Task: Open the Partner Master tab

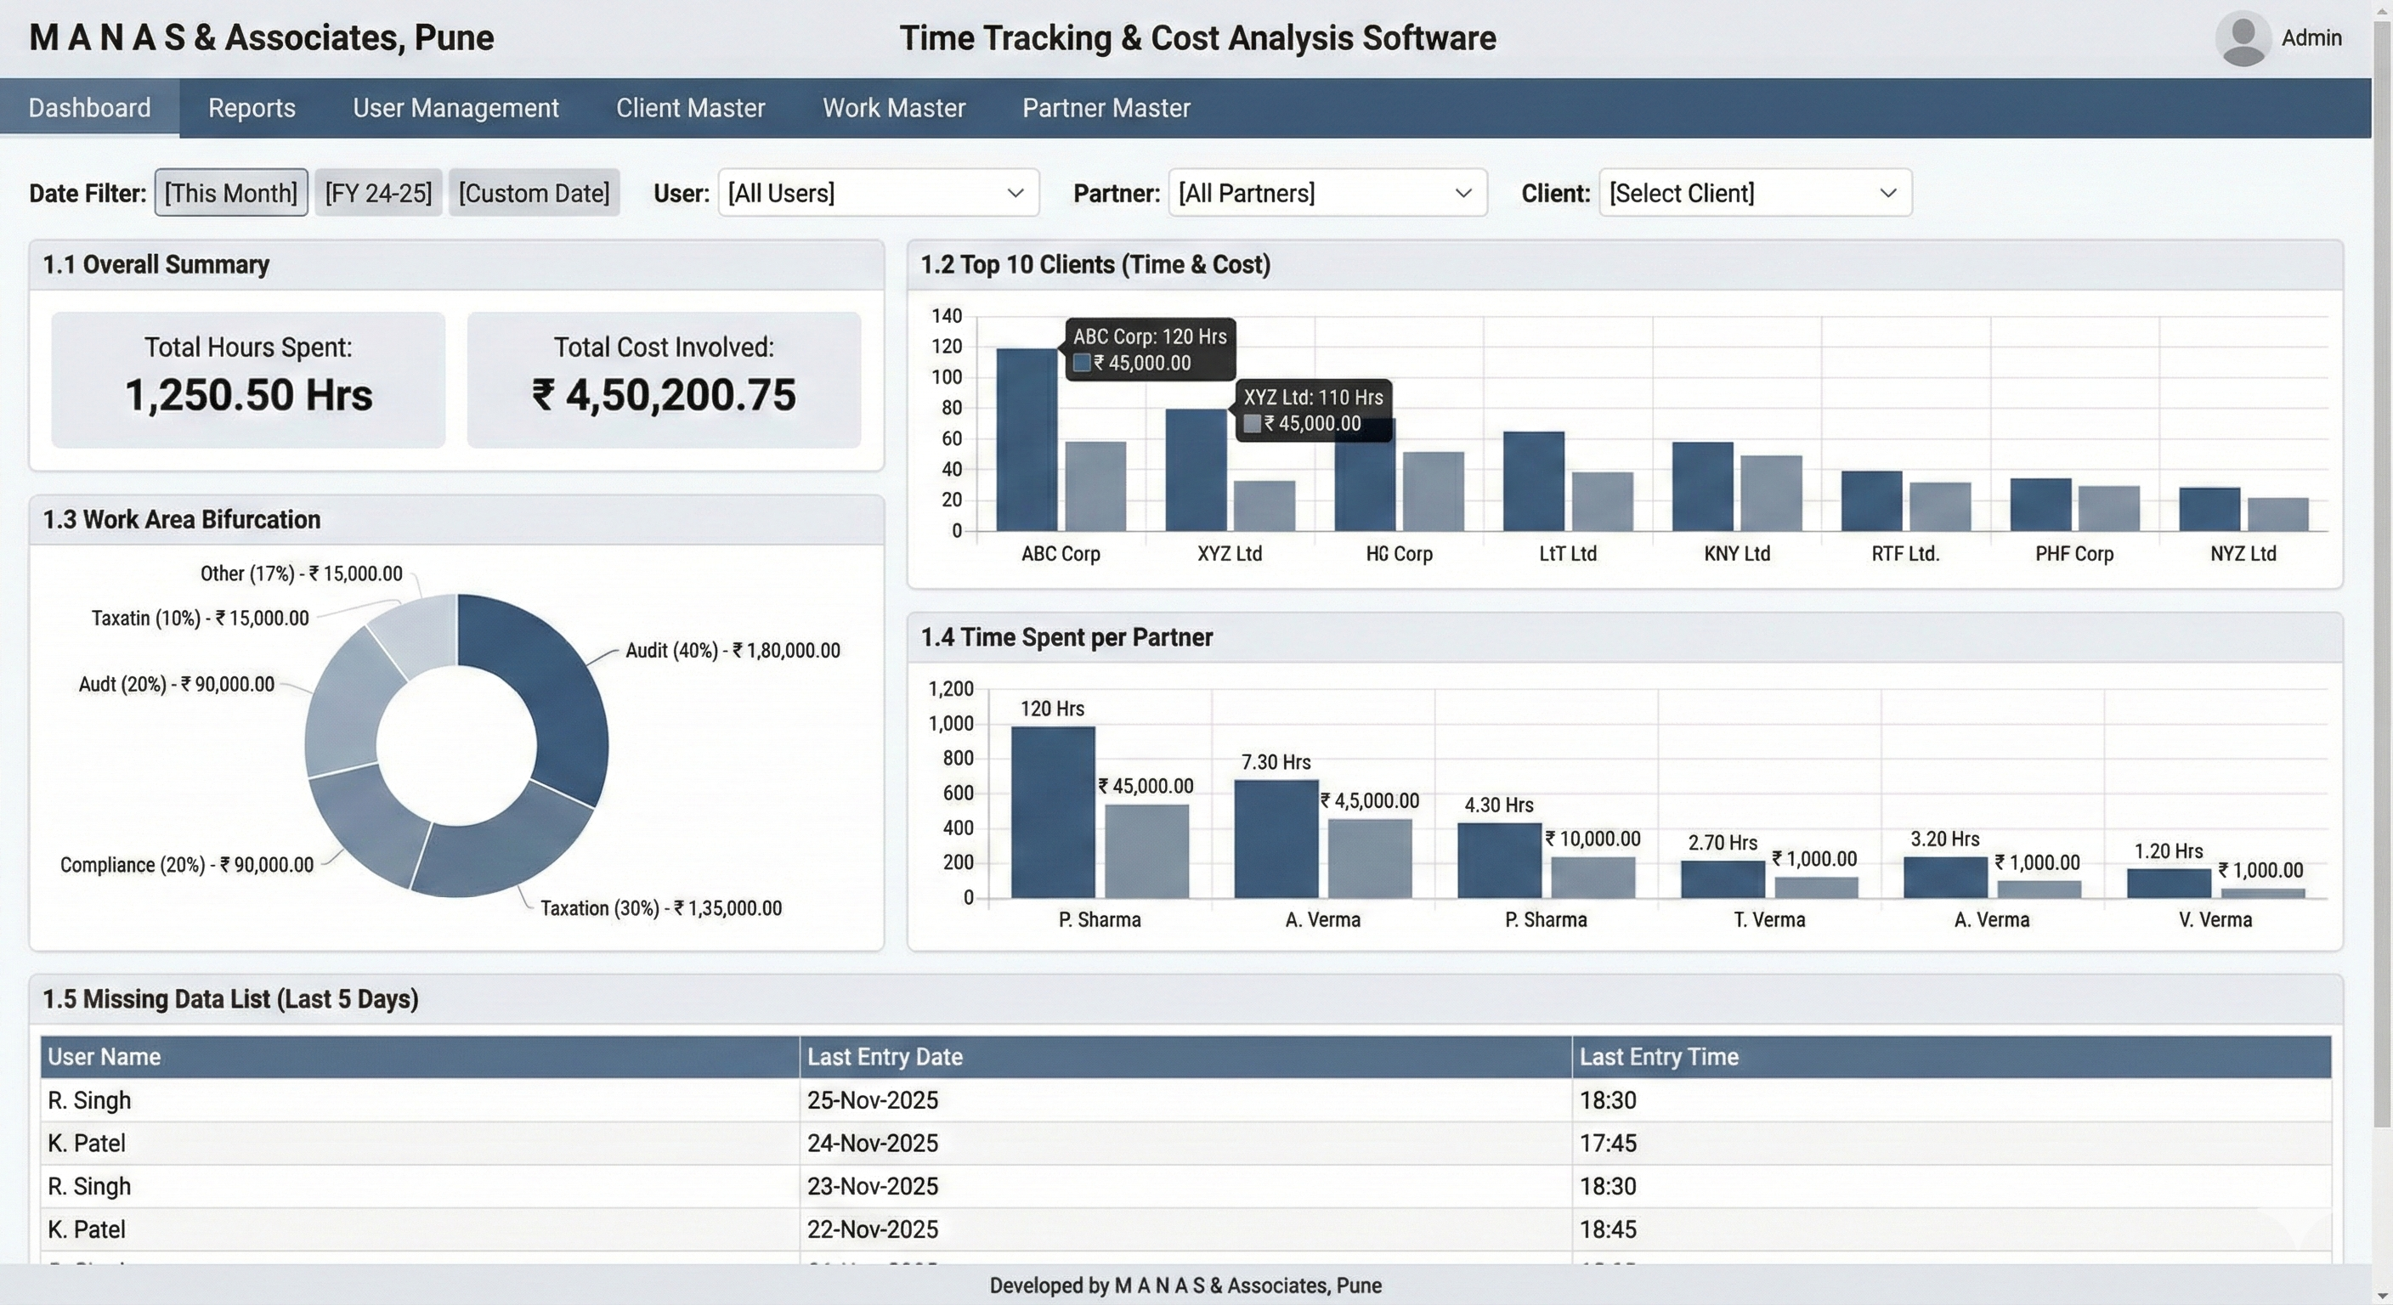Action: pos(1106,108)
